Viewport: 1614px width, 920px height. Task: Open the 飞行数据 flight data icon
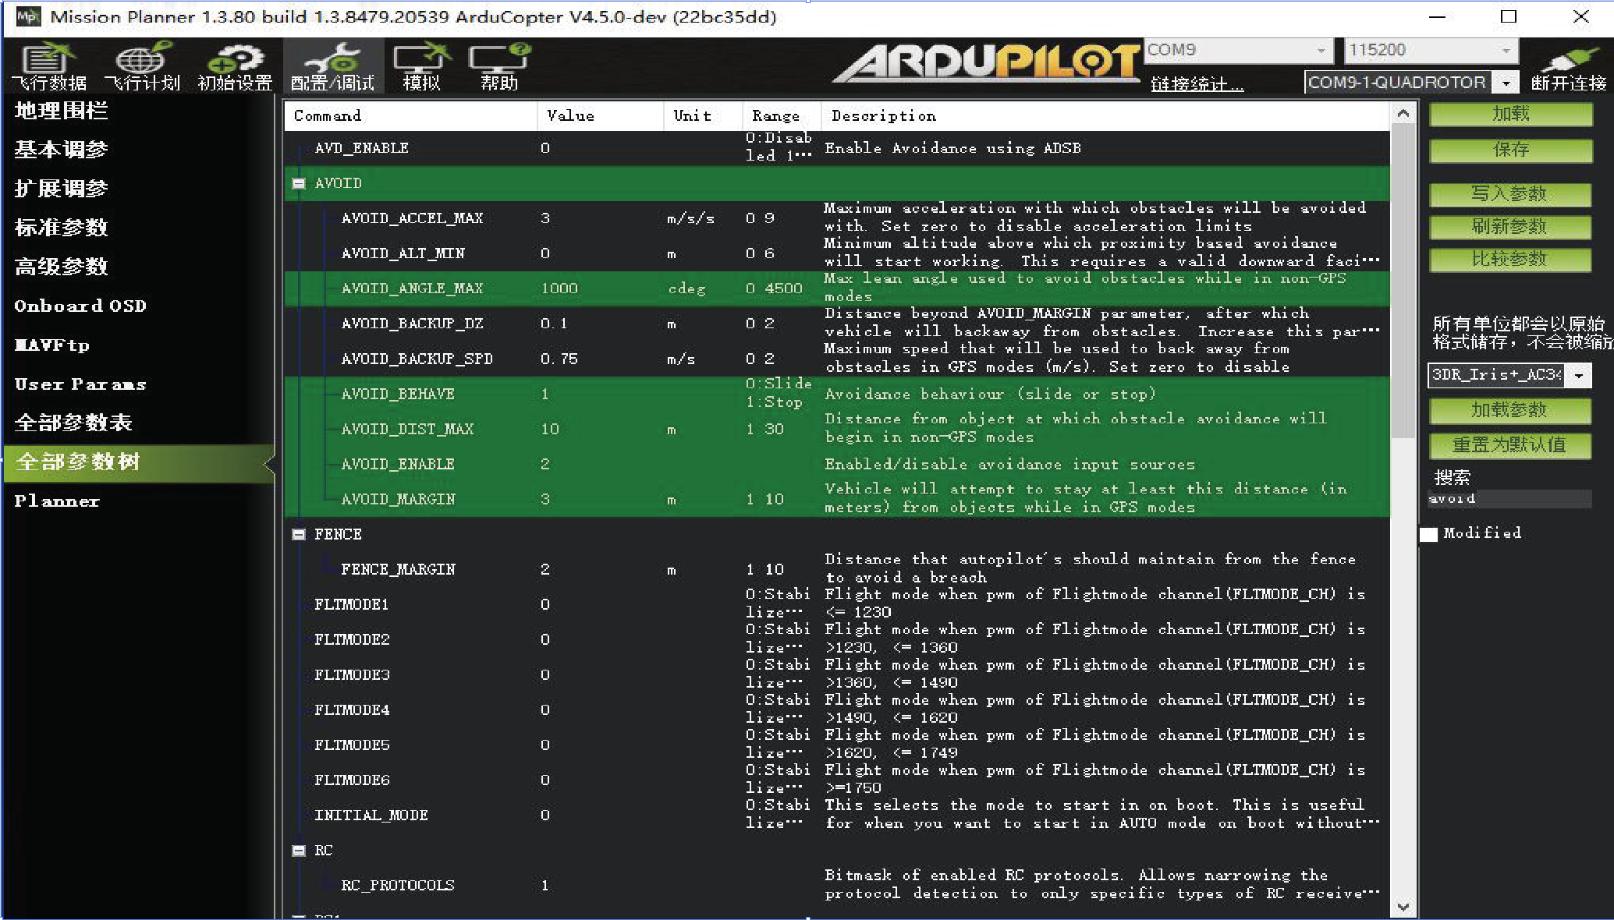[48, 66]
